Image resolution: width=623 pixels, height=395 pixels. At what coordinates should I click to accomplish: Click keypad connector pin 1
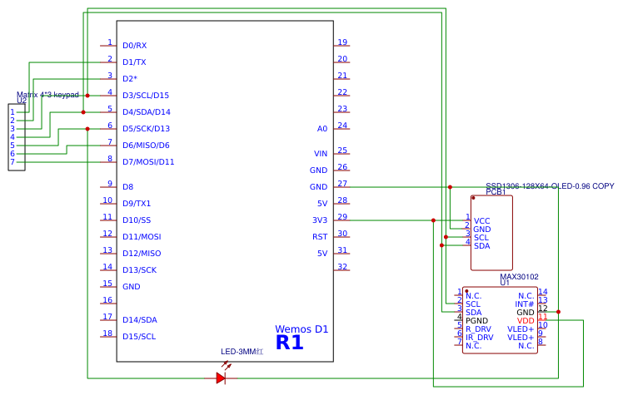[12, 112]
